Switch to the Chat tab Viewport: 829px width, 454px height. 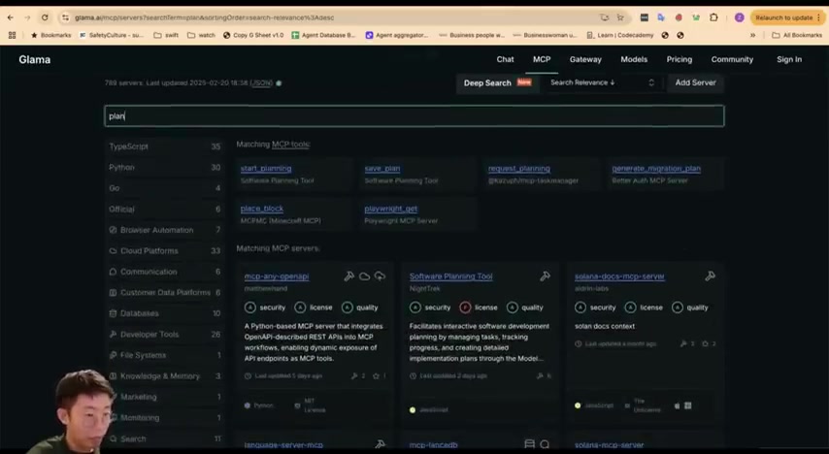505,59
